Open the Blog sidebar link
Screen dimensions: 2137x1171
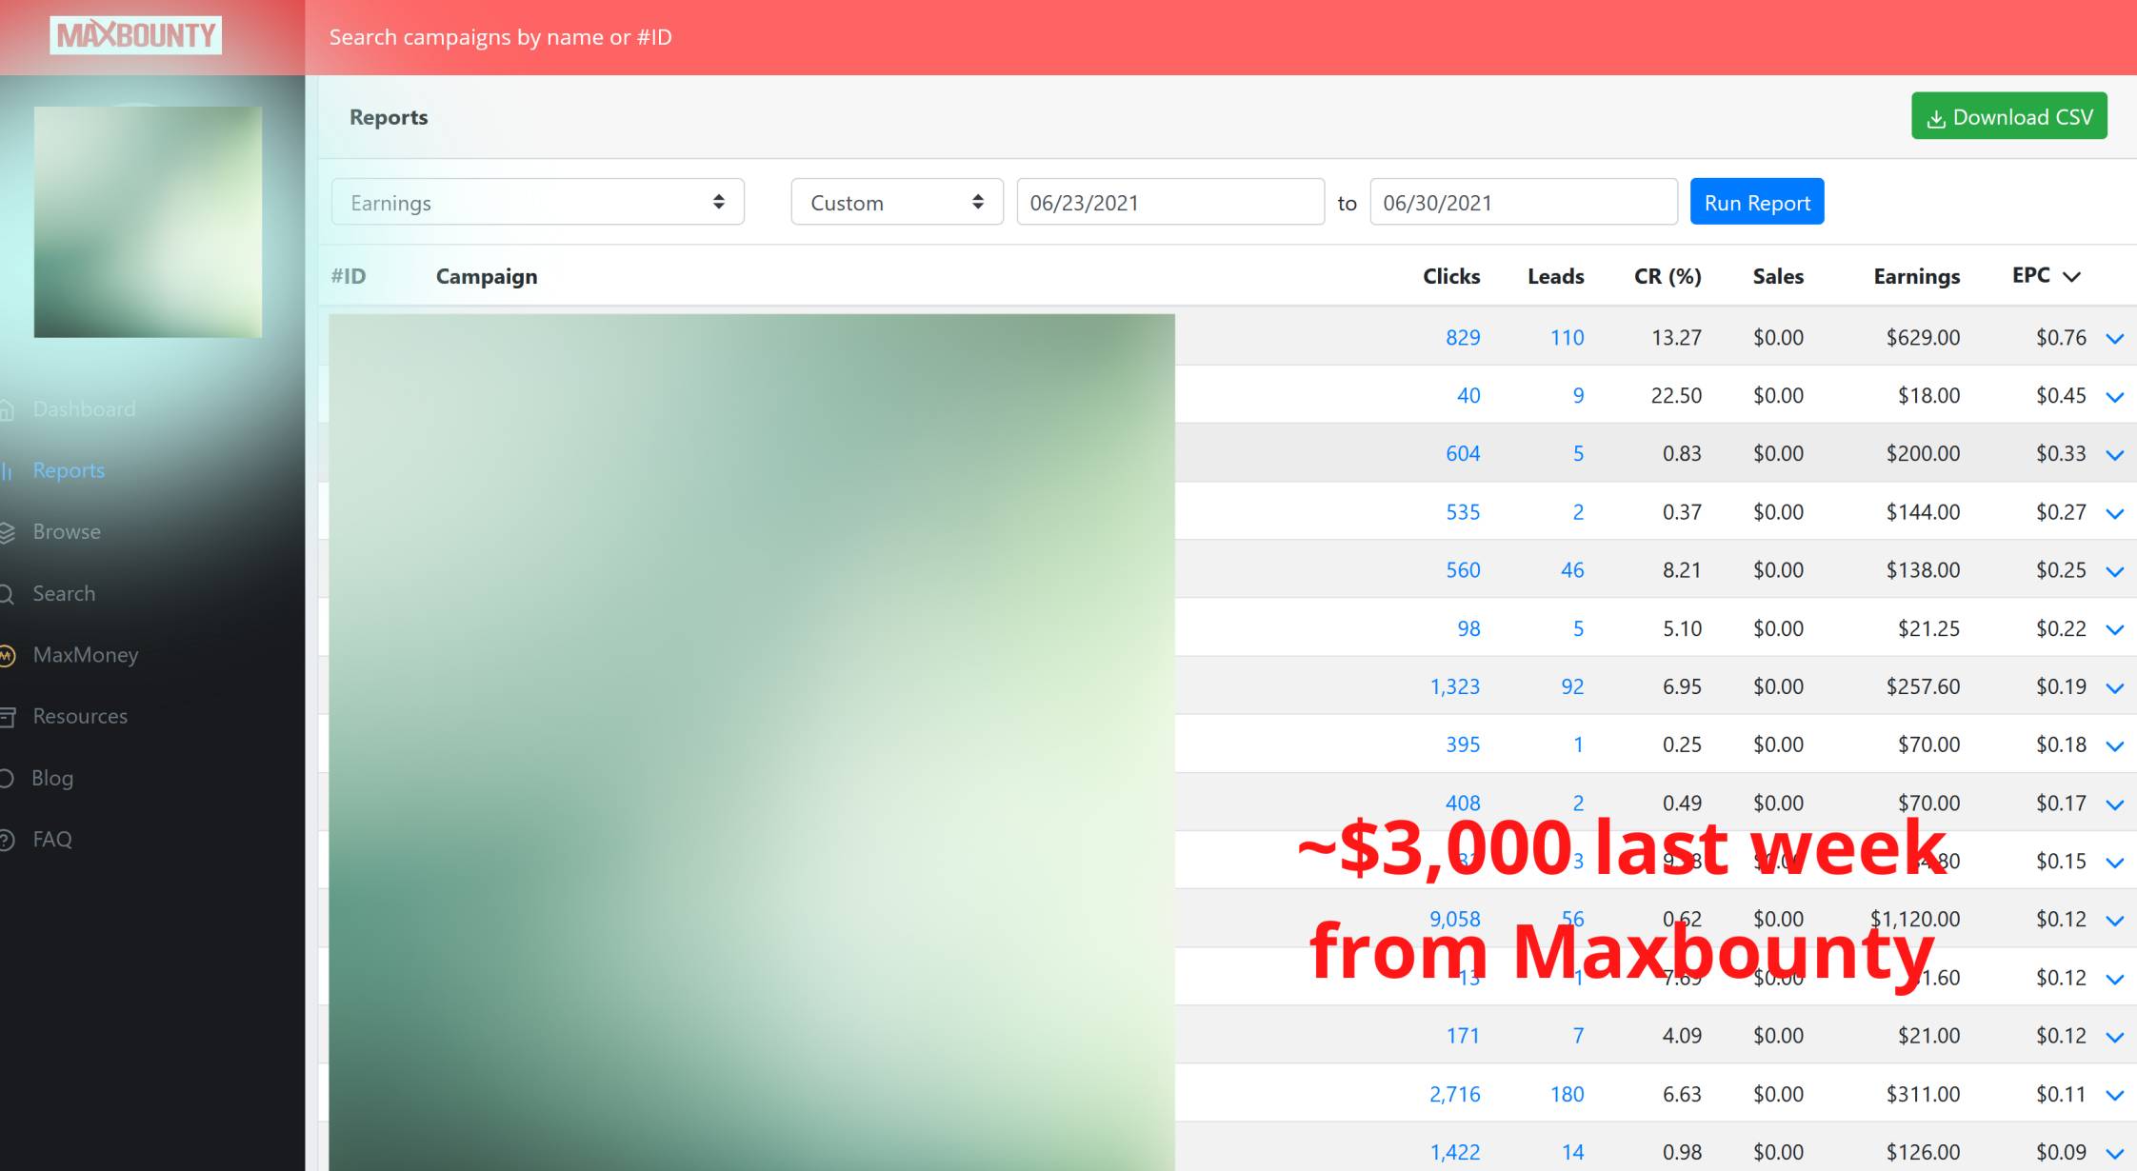(52, 778)
